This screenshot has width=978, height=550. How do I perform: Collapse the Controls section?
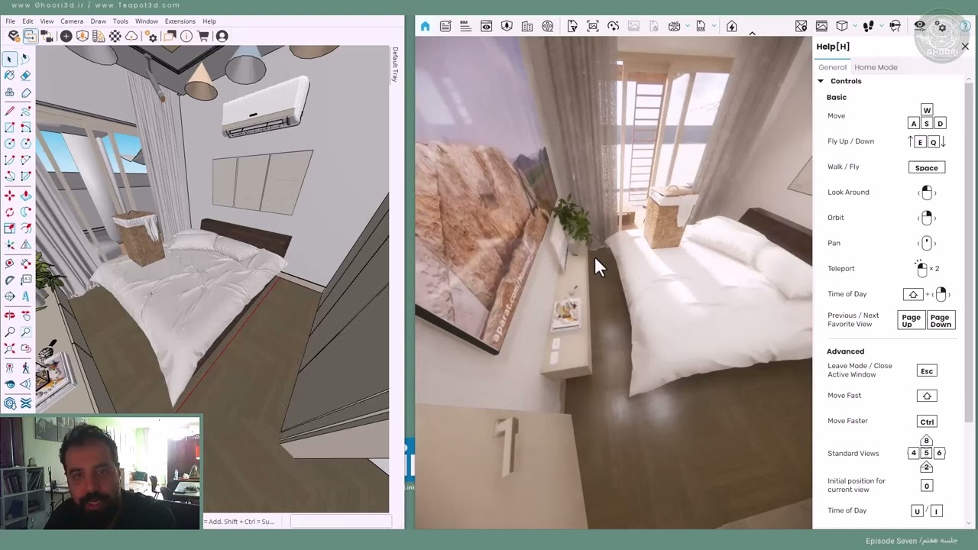click(x=821, y=81)
